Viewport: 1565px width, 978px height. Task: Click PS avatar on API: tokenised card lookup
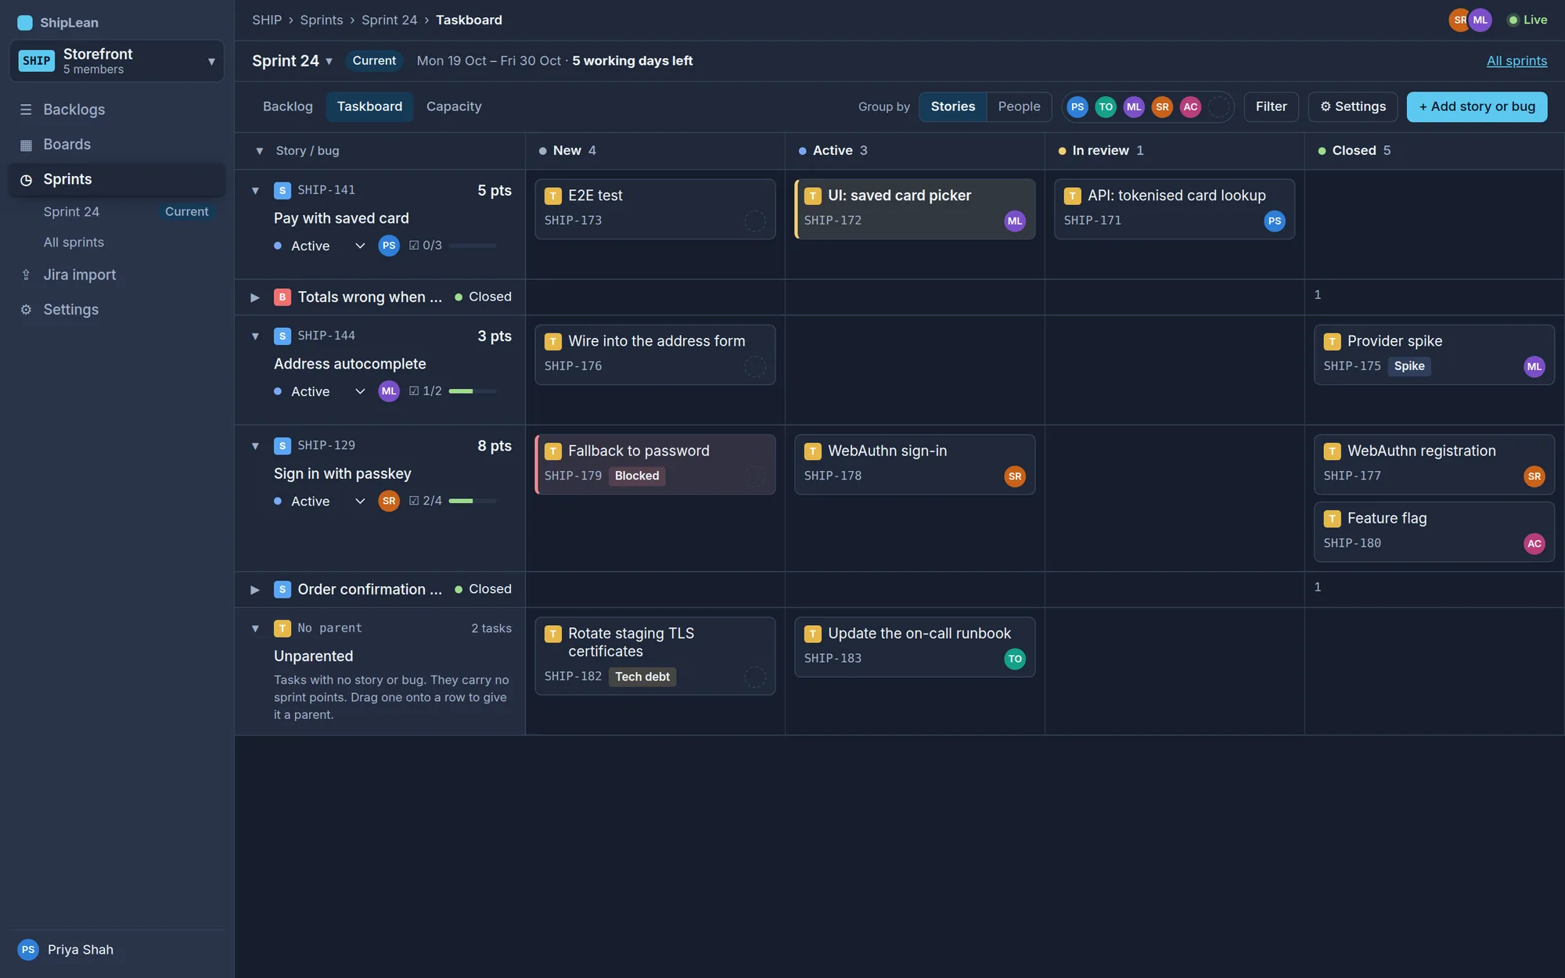click(1275, 221)
